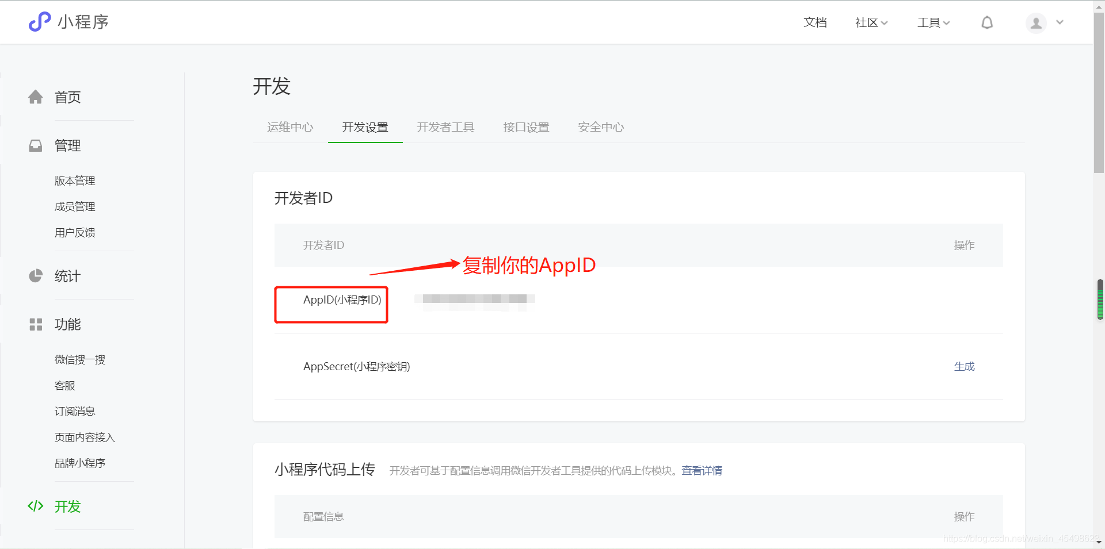1105x549 pixels.
Task: Click the AppID(小程序ID) label
Action: 342,300
